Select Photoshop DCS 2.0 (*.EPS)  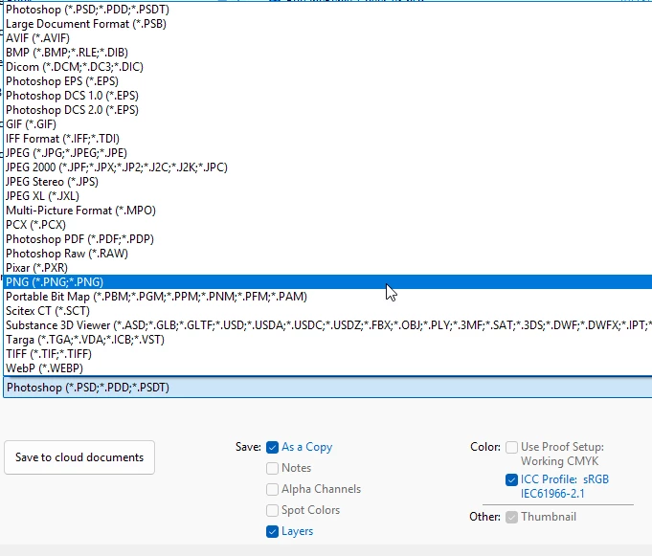click(327, 110)
